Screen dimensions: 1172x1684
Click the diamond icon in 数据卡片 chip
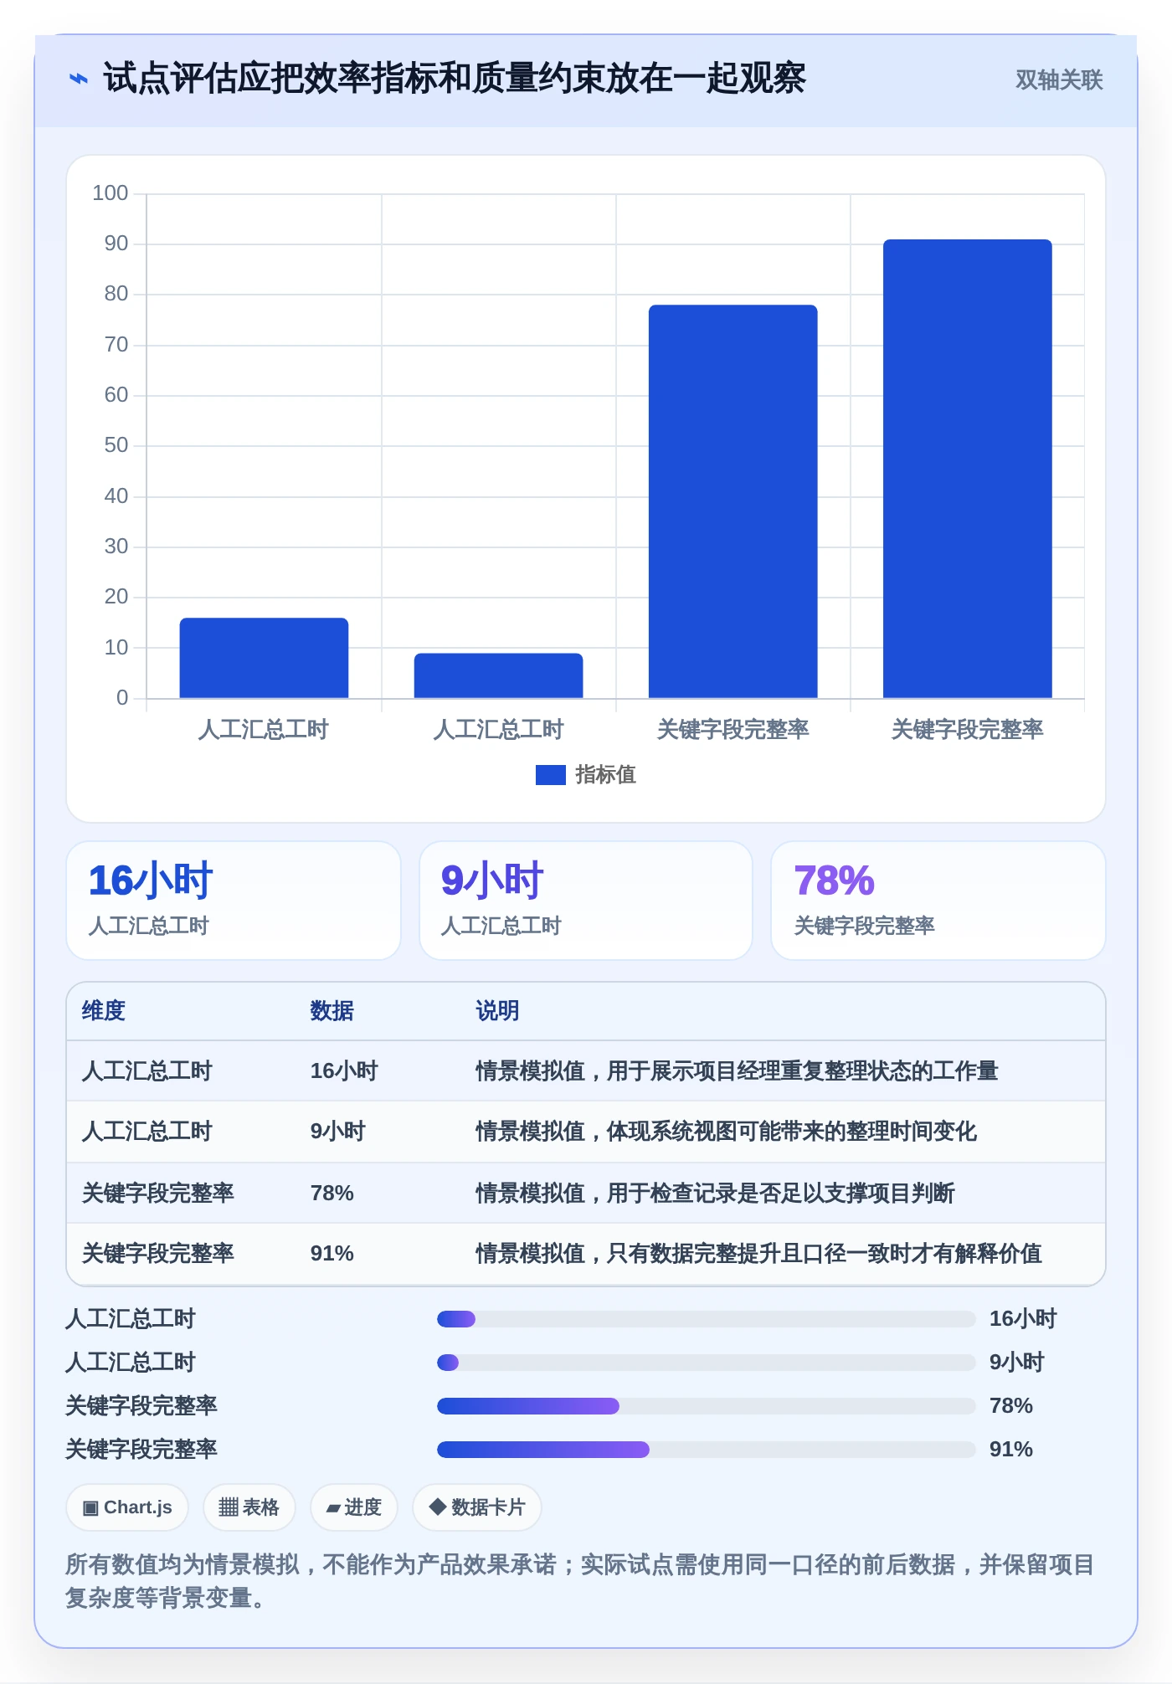tap(437, 1507)
